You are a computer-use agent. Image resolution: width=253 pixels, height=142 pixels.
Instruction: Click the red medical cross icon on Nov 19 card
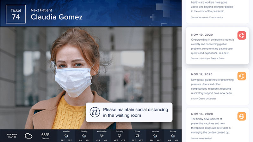242,35
